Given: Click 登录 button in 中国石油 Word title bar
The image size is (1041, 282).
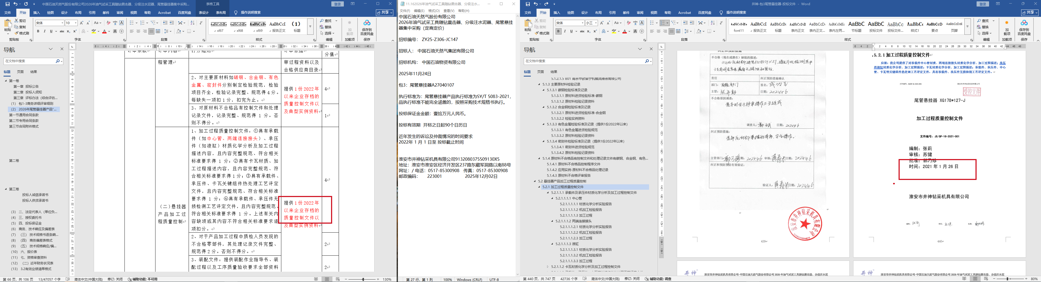Looking at the screenshot, I should (x=337, y=4).
